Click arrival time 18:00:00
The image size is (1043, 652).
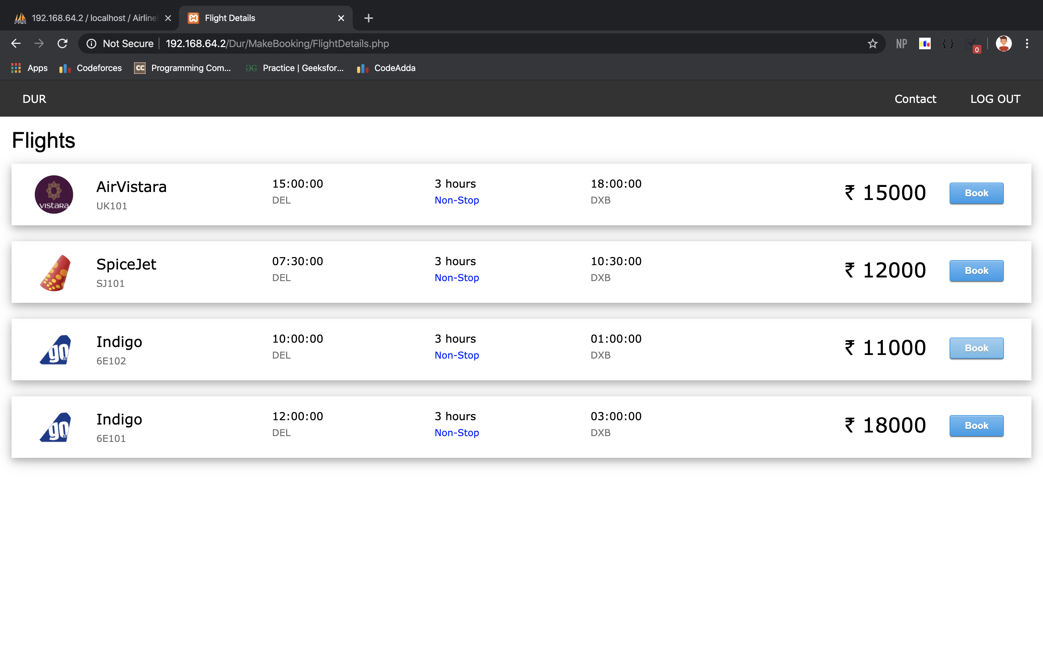616,184
